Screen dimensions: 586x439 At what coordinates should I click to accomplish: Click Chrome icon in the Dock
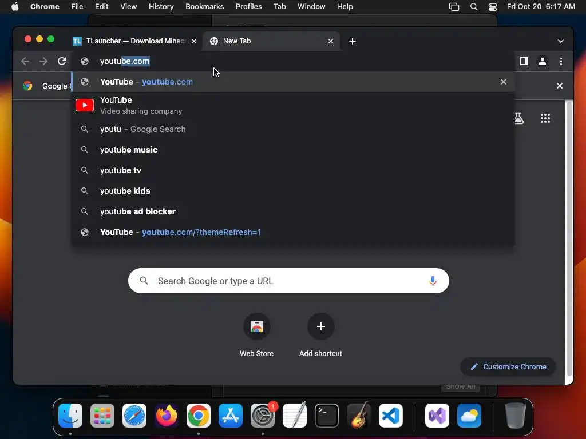pos(199,416)
